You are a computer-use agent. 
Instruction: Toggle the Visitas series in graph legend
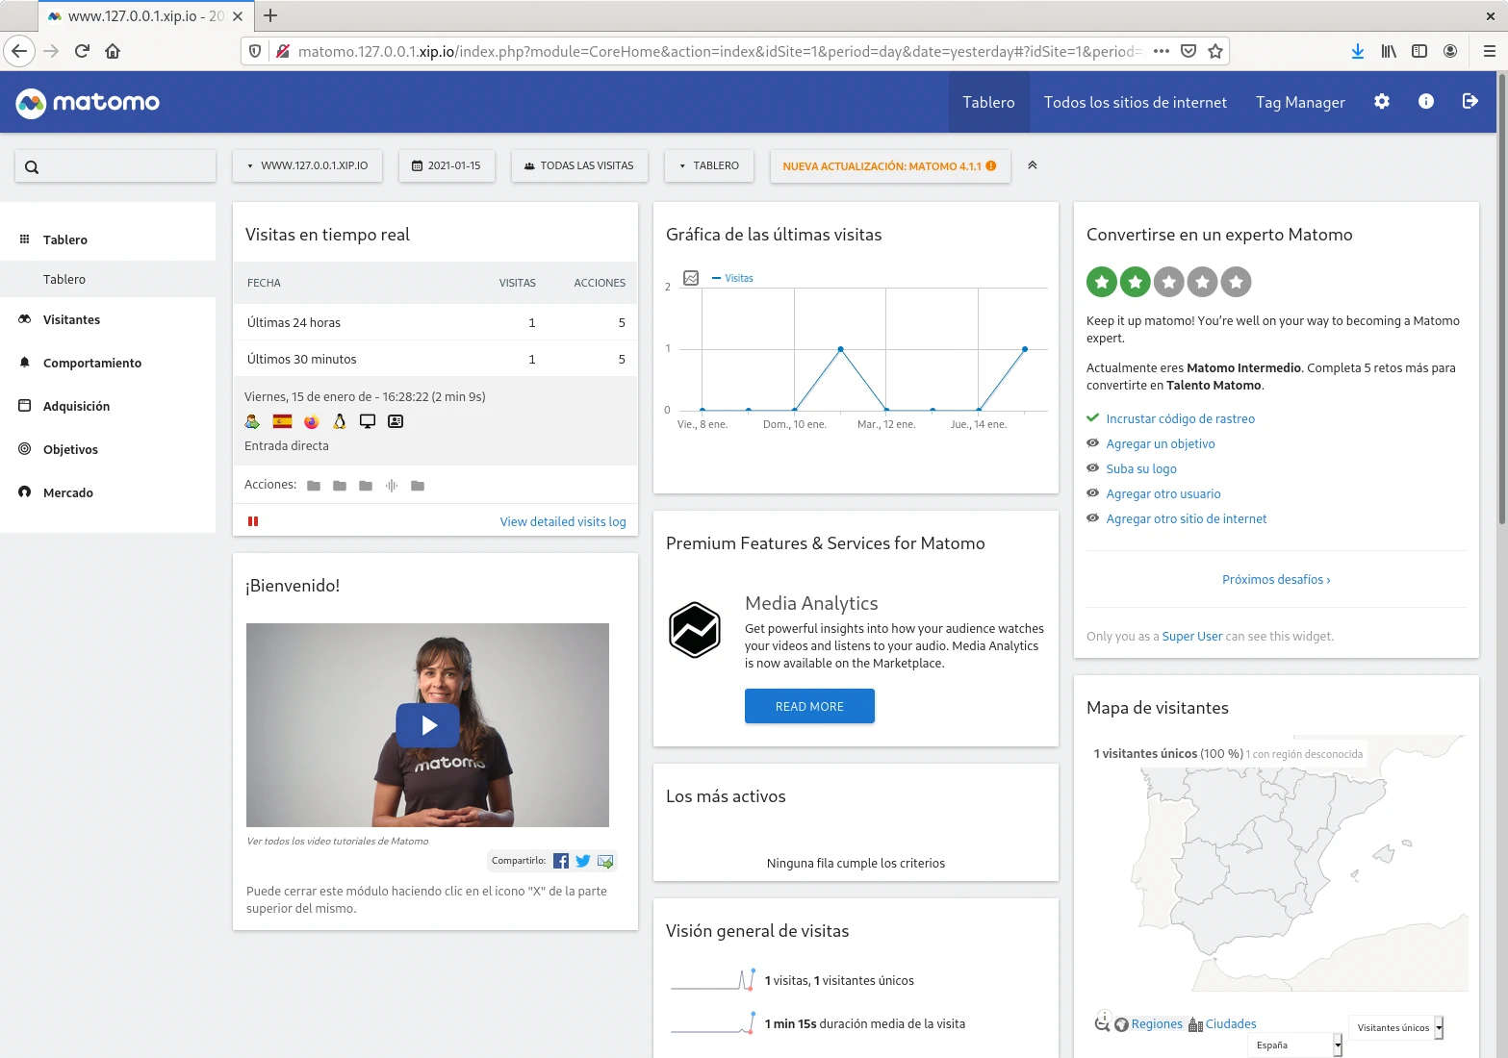point(733,278)
